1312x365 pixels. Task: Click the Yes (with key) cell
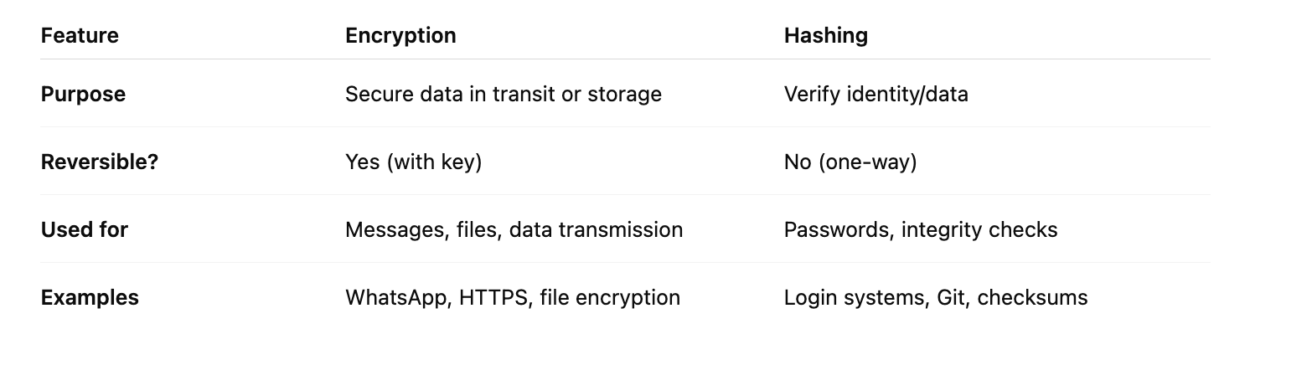(x=413, y=162)
